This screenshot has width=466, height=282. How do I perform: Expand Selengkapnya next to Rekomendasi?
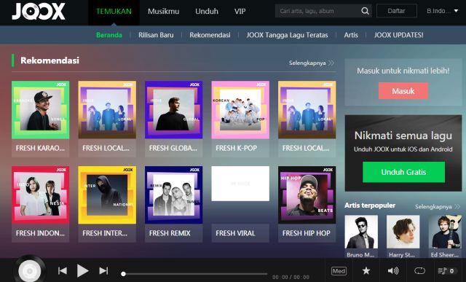pyautogui.click(x=311, y=63)
